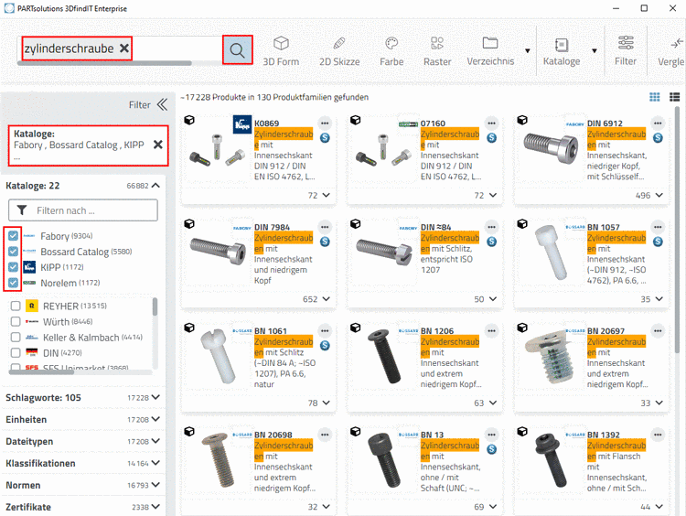Uncheck the Fabory catalog
Screen dimensions: 686x516
pyautogui.click(x=13, y=236)
